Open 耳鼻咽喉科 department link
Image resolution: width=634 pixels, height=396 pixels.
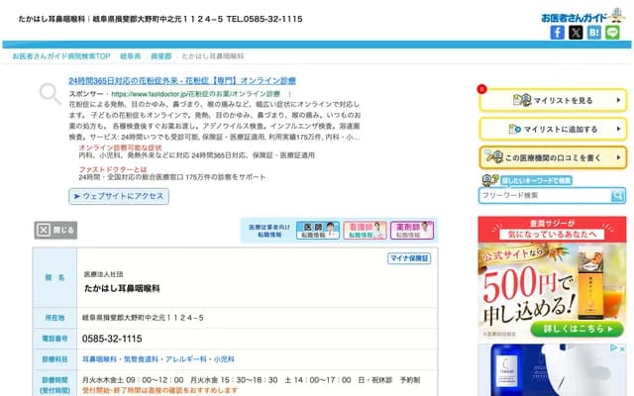(99, 359)
